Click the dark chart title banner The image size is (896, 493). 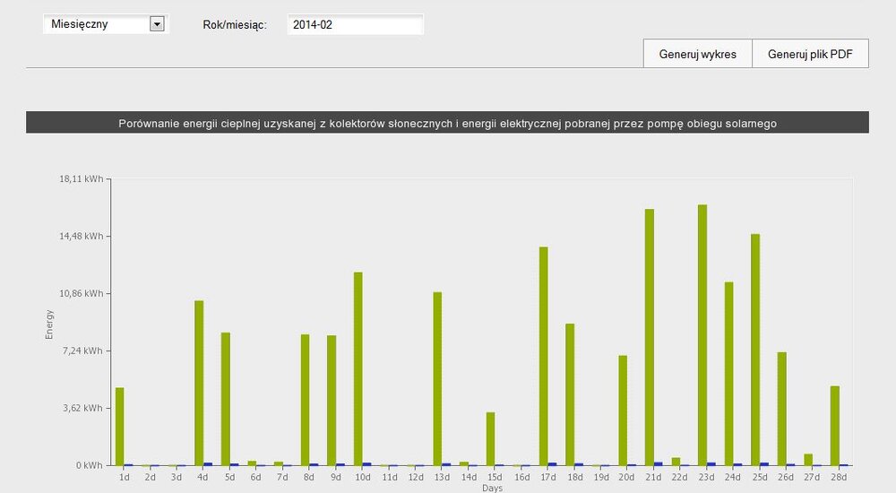(x=447, y=123)
